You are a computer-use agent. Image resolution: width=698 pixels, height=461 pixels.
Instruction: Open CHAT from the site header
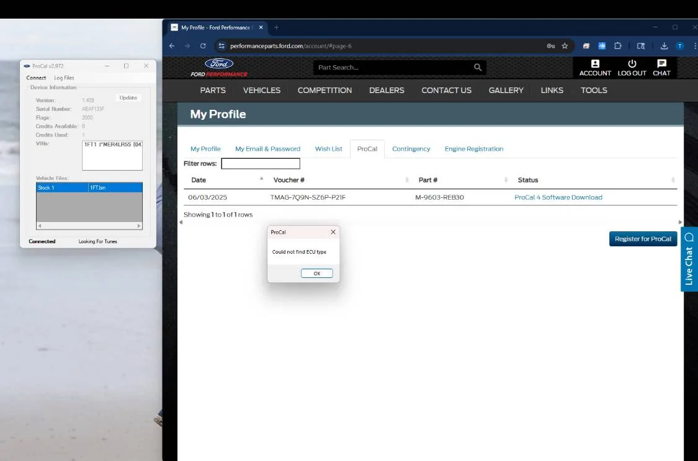coord(661,68)
